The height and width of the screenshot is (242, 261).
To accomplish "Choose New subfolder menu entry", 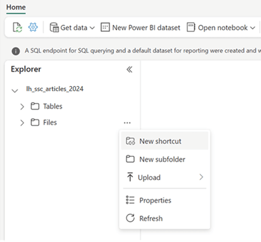I will pyautogui.click(x=162, y=160).
